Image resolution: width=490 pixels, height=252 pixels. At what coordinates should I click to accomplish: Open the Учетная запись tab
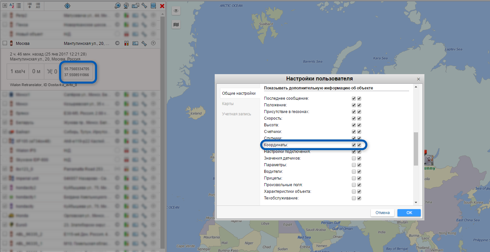[236, 114]
